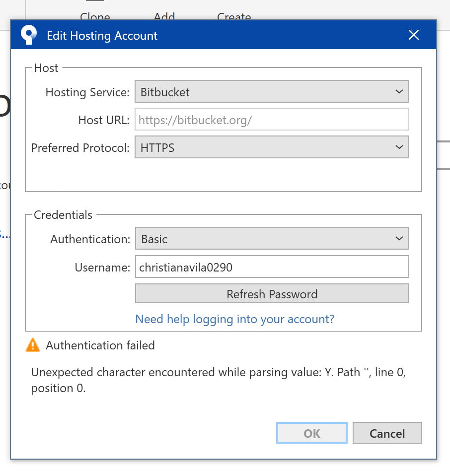Click the 'Edit Hosting Account' title text
450x472 pixels.
click(x=102, y=36)
